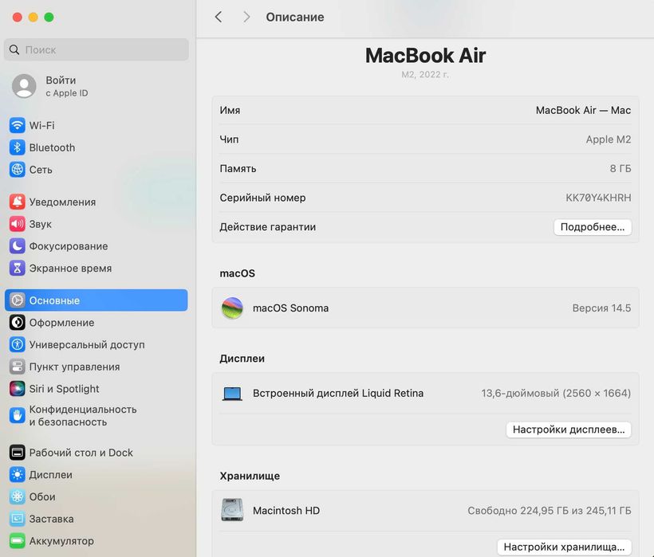Screen dimensions: 654x557
Task: Click Пункт управления icon
Action: pos(17,367)
